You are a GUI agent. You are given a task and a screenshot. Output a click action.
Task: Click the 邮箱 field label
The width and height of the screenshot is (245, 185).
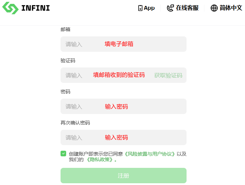coord(65,29)
